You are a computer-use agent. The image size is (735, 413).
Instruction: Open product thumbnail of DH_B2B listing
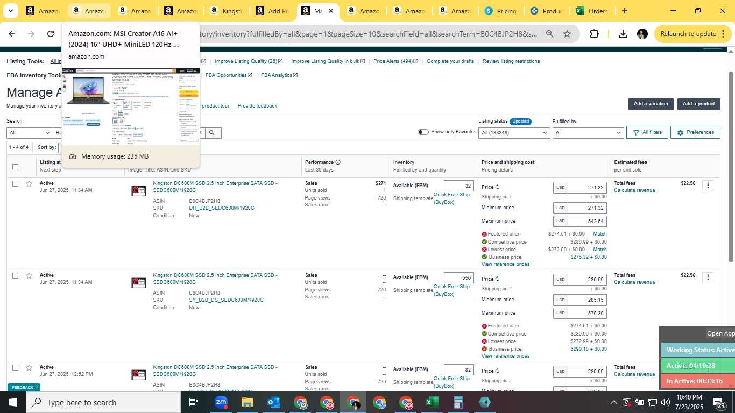[139, 190]
